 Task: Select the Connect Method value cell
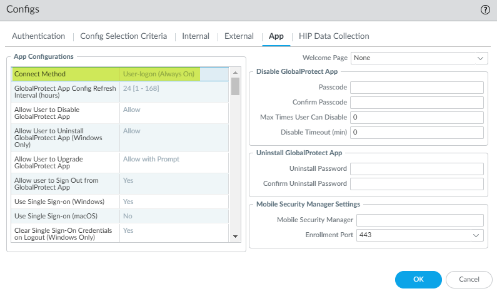159,74
